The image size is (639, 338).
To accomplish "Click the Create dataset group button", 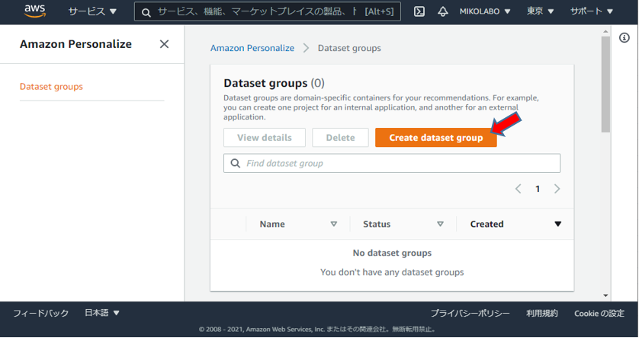I will coord(435,138).
